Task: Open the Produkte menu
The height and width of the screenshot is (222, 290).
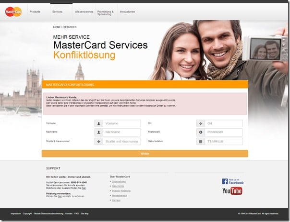Action: tap(35, 11)
